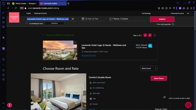Open the Leonardo Hotels logo home
Viewport: 196px width, 110px height.
(x=14, y=17)
